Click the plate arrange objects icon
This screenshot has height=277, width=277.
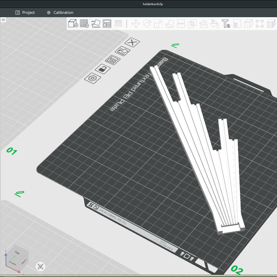point(113,60)
